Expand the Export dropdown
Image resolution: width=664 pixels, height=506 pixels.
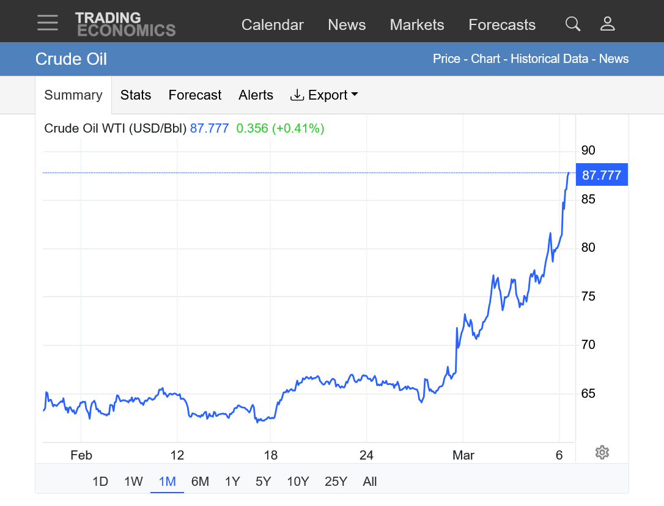click(323, 95)
